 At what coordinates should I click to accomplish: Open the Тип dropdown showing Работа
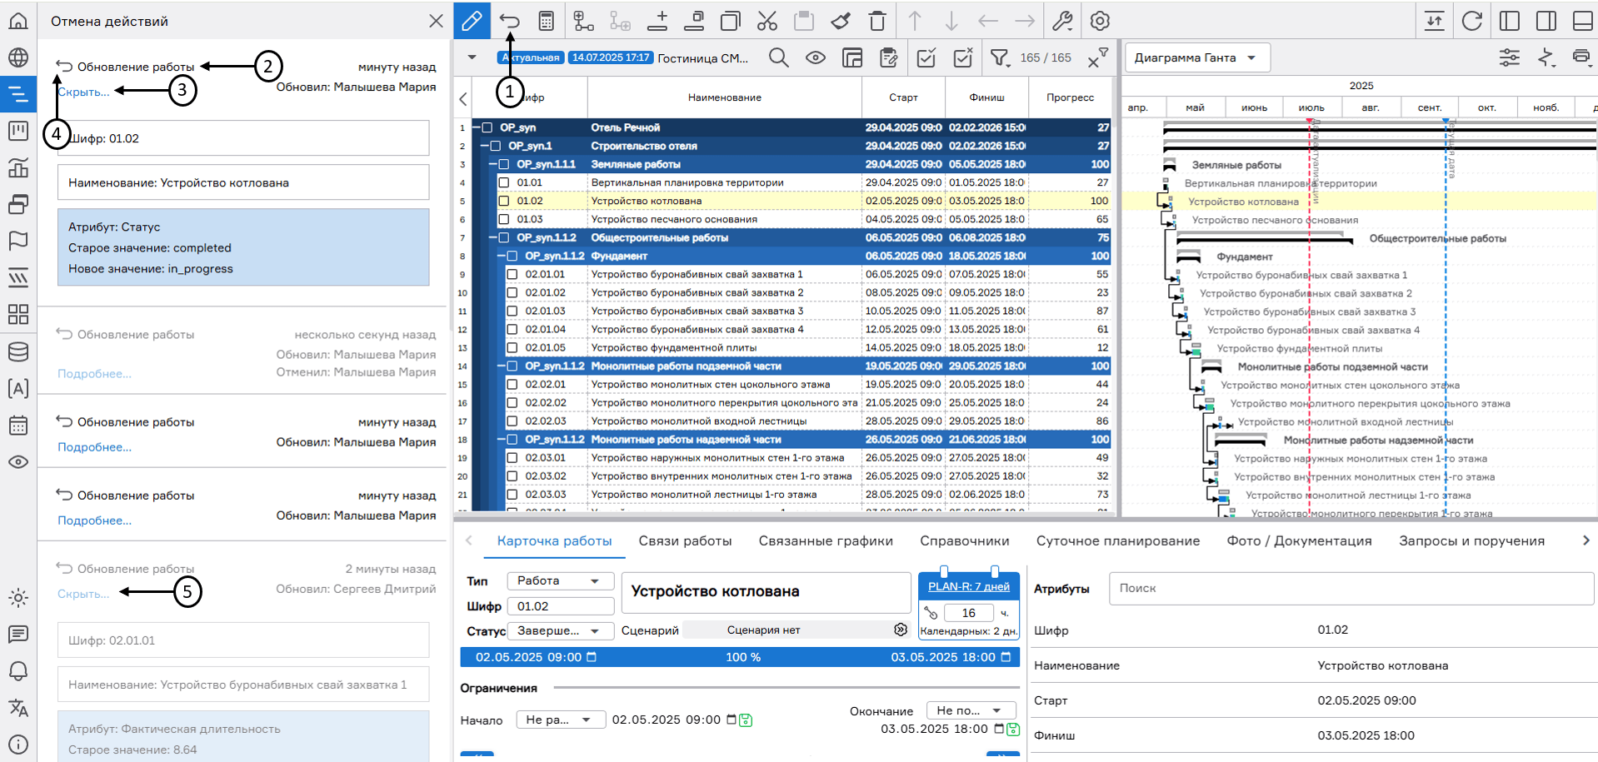pos(560,580)
